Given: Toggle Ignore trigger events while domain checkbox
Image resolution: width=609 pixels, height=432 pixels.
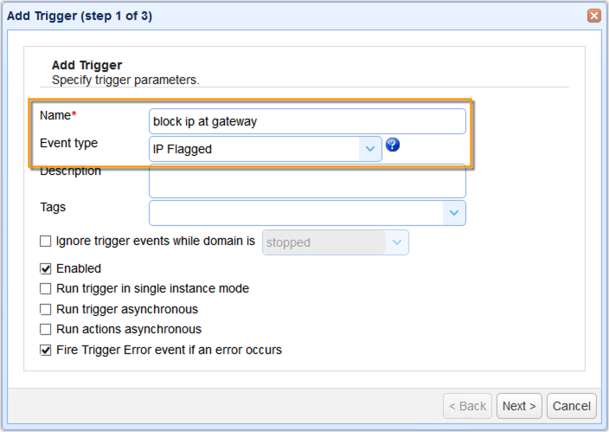Looking at the screenshot, I should coord(46,242).
